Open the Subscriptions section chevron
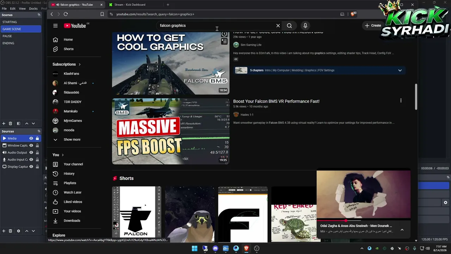The height and width of the screenshot is (254, 451). (80, 64)
